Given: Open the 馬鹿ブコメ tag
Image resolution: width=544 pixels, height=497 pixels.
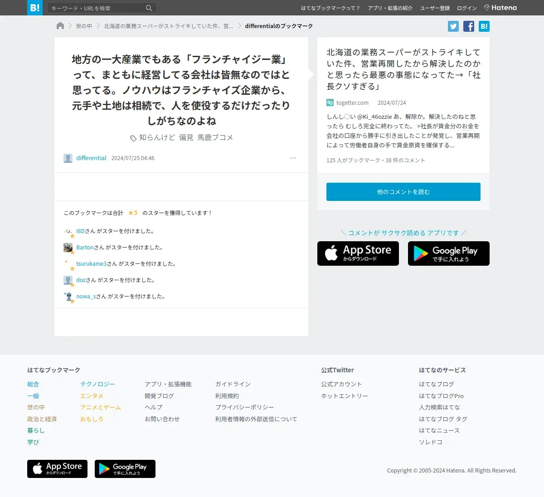Looking at the screenshot, I should [215, 137].
